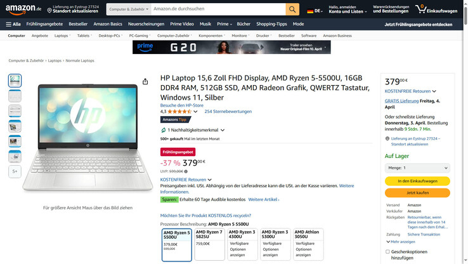Enable Geschenkoptionen hinzufügen checkbox
The width and height of the screenshot is (468, 264).
click(387, 252)
